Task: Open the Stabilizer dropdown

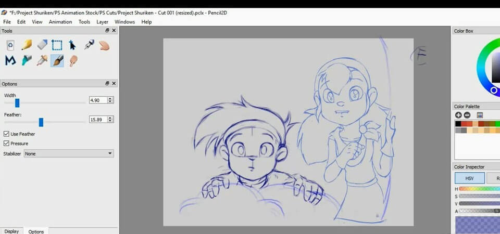Action: [69, 153]
